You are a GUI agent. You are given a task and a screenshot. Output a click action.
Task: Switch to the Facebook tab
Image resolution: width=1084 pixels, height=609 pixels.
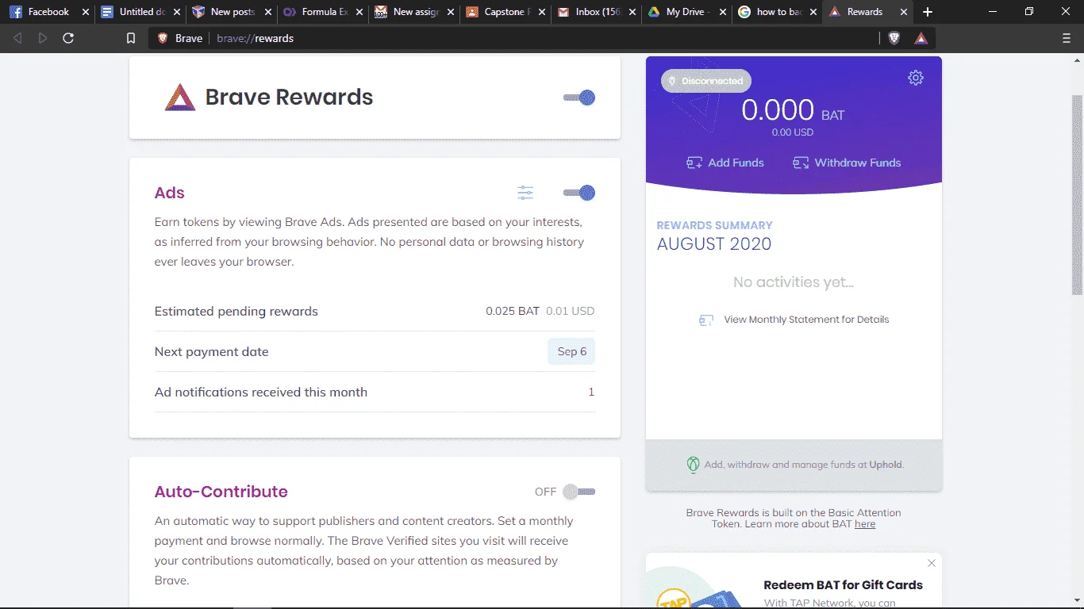(x=49, y=12)
